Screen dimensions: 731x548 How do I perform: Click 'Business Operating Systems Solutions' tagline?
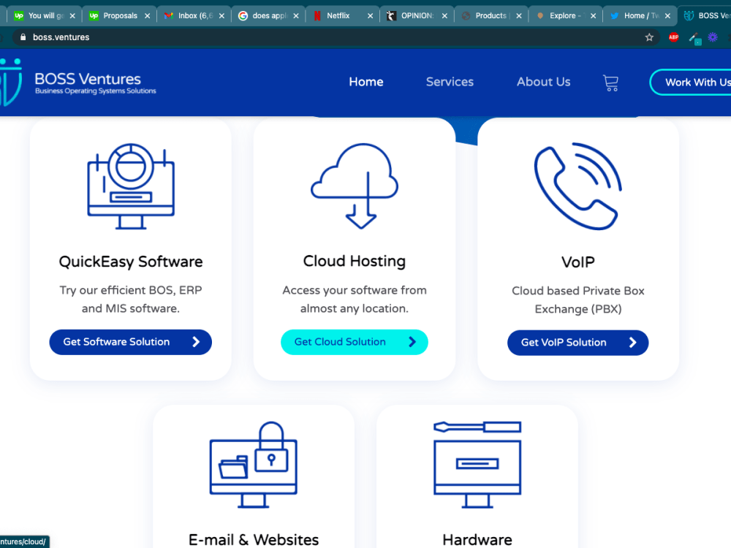tap(96, 91)
